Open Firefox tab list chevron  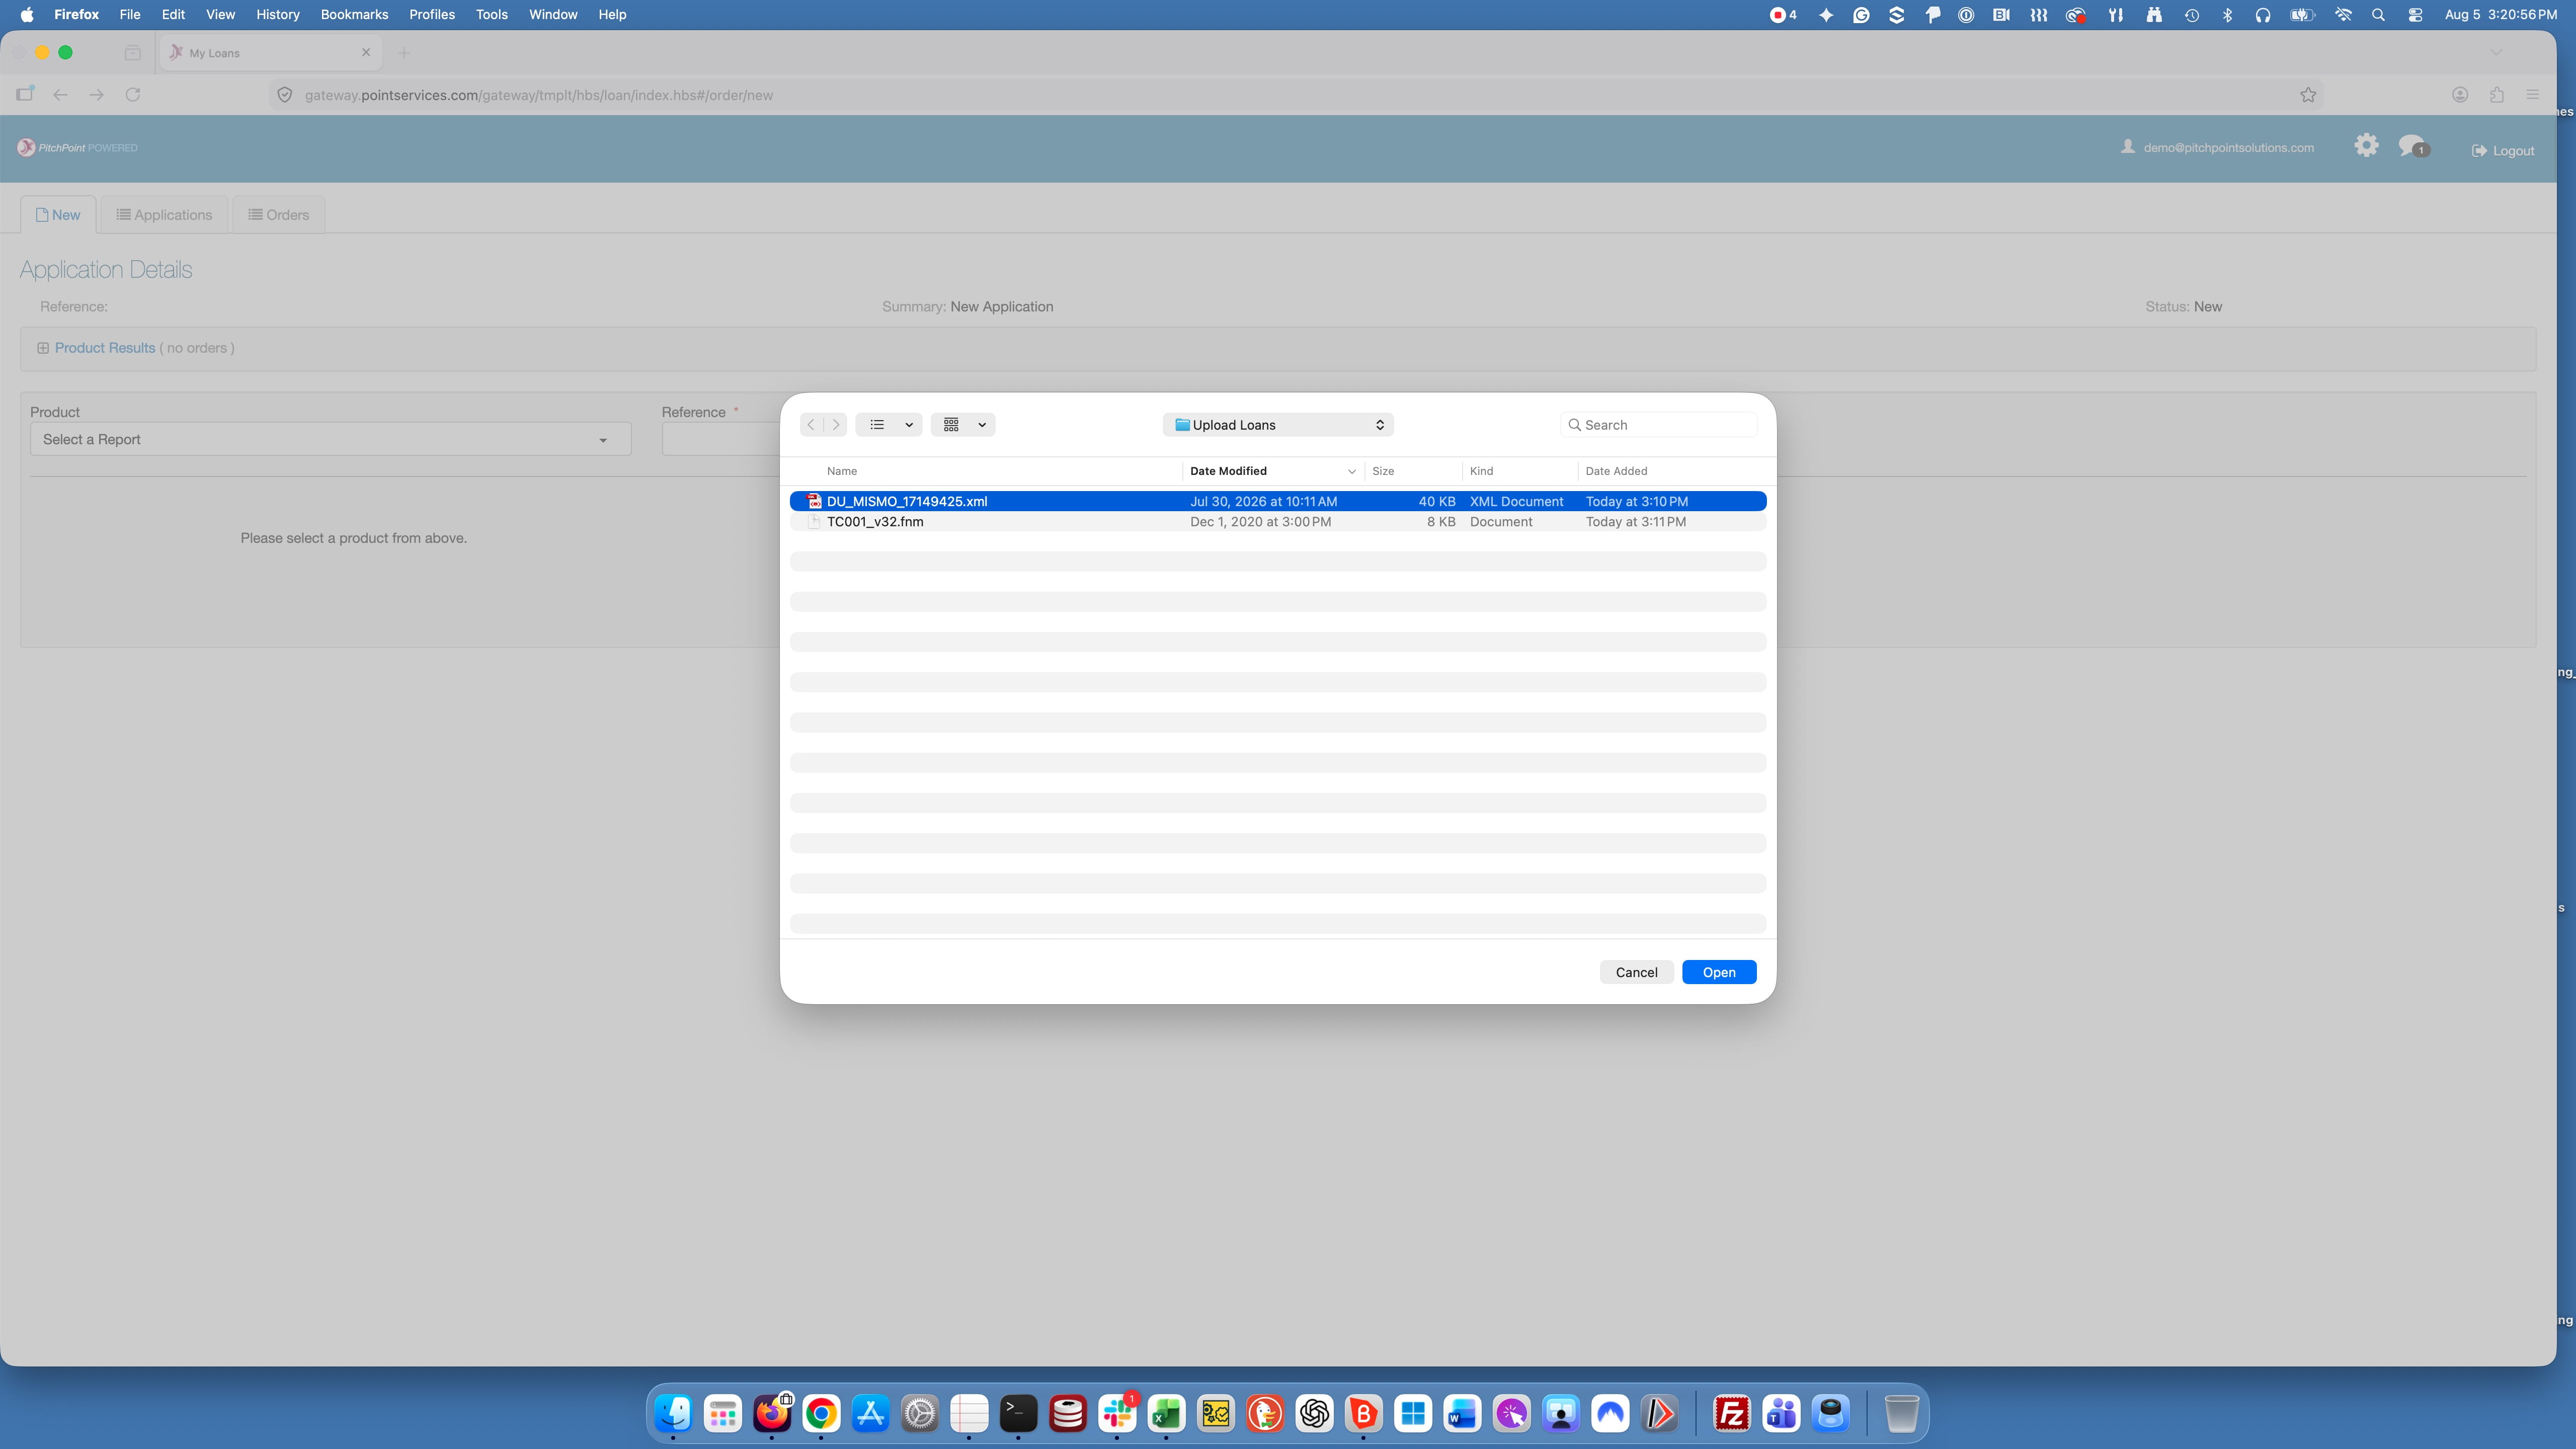[x=2496, y=53]
